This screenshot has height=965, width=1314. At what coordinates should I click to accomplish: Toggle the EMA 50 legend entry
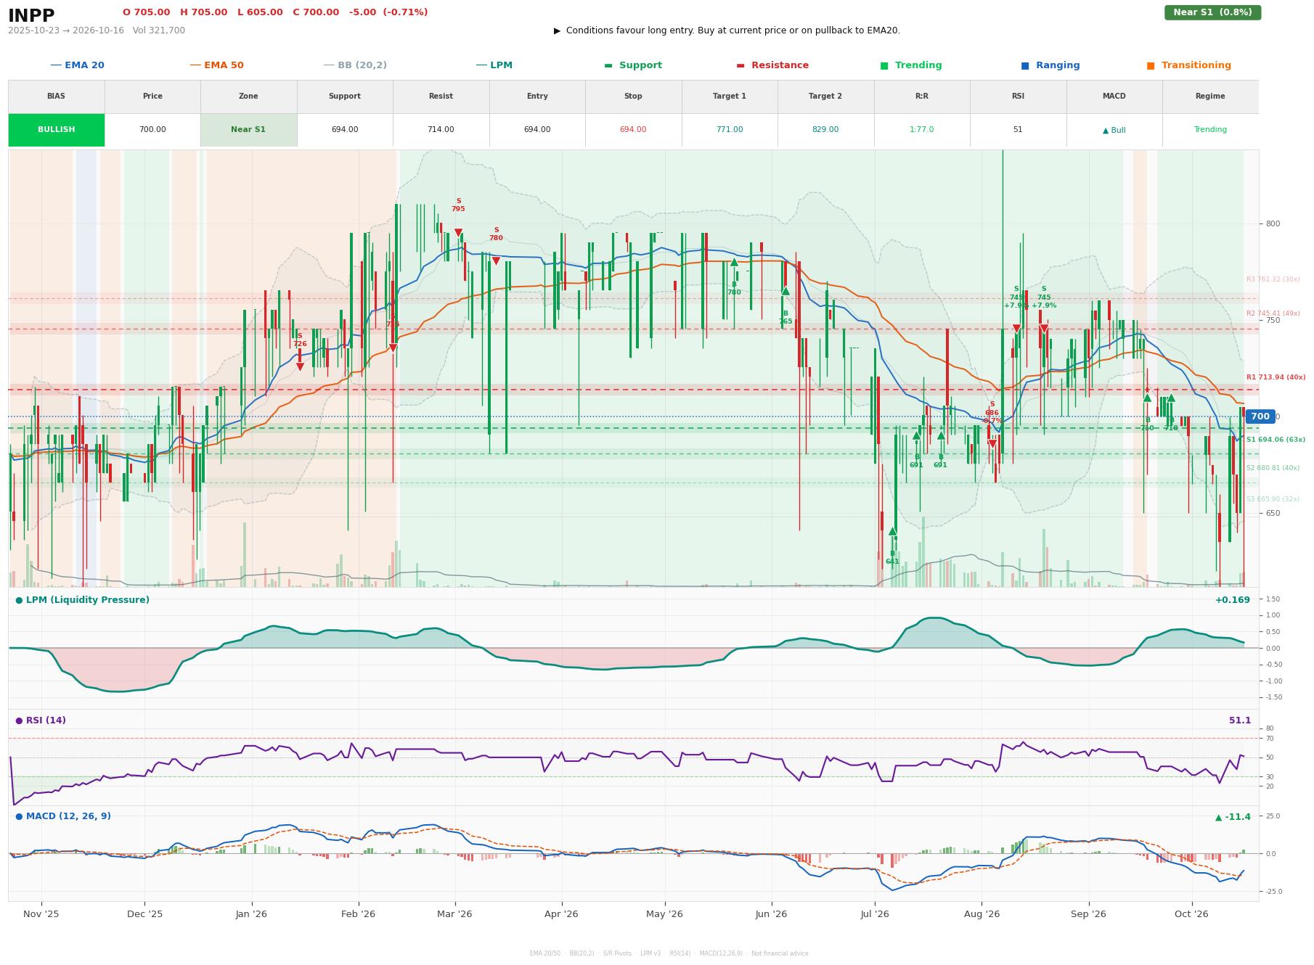pos(216,65)
